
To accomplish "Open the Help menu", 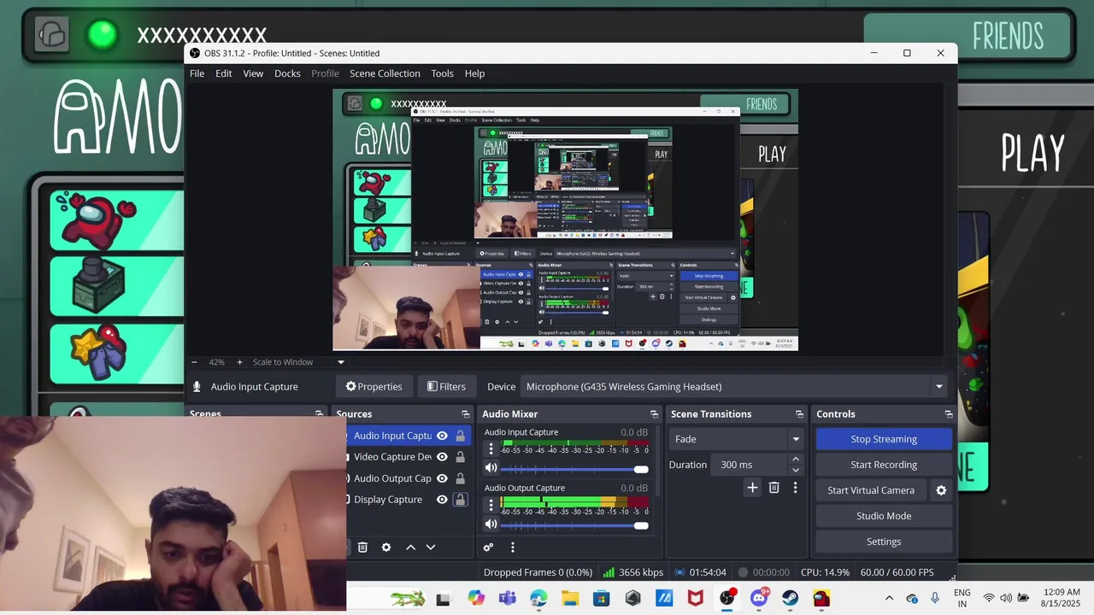I will (474, 73).
